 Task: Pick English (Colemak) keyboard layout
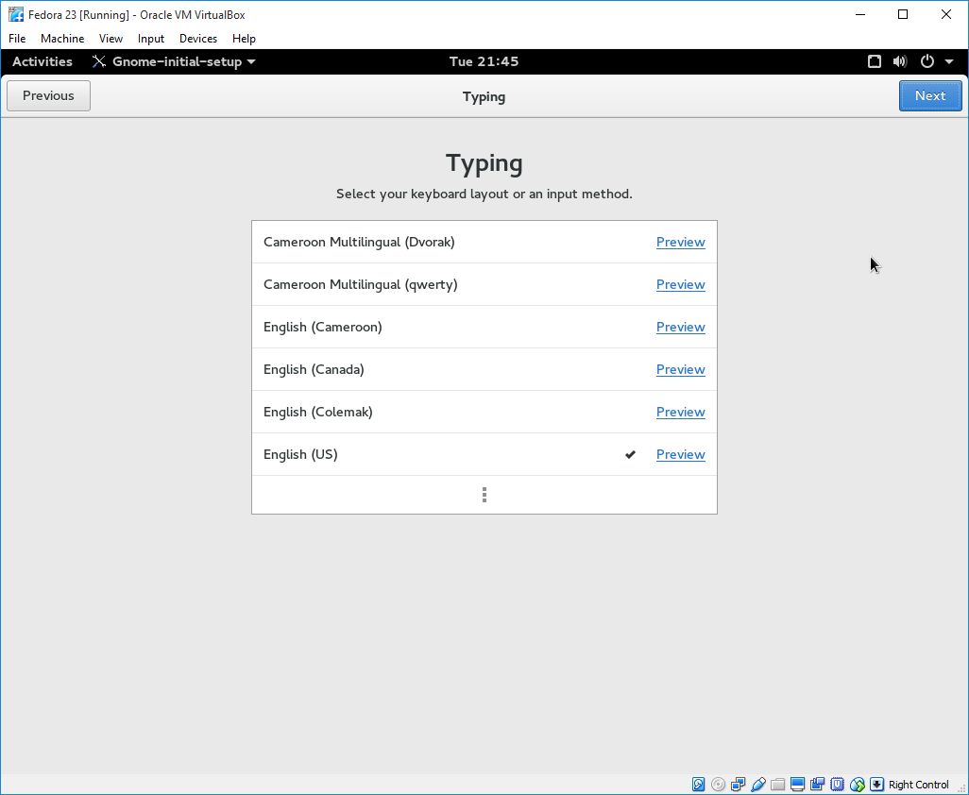tap(484, 412)
